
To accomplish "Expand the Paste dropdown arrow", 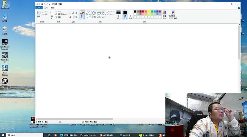I will [x=39, y=18].
